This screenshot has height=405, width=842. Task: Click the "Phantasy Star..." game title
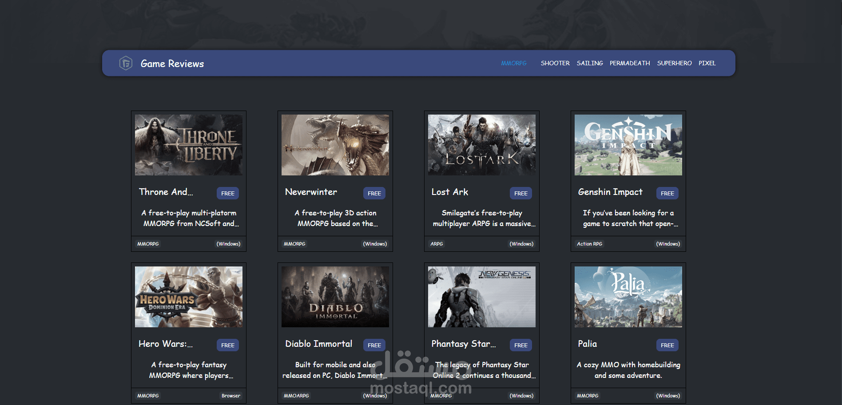tap(464, 344)
